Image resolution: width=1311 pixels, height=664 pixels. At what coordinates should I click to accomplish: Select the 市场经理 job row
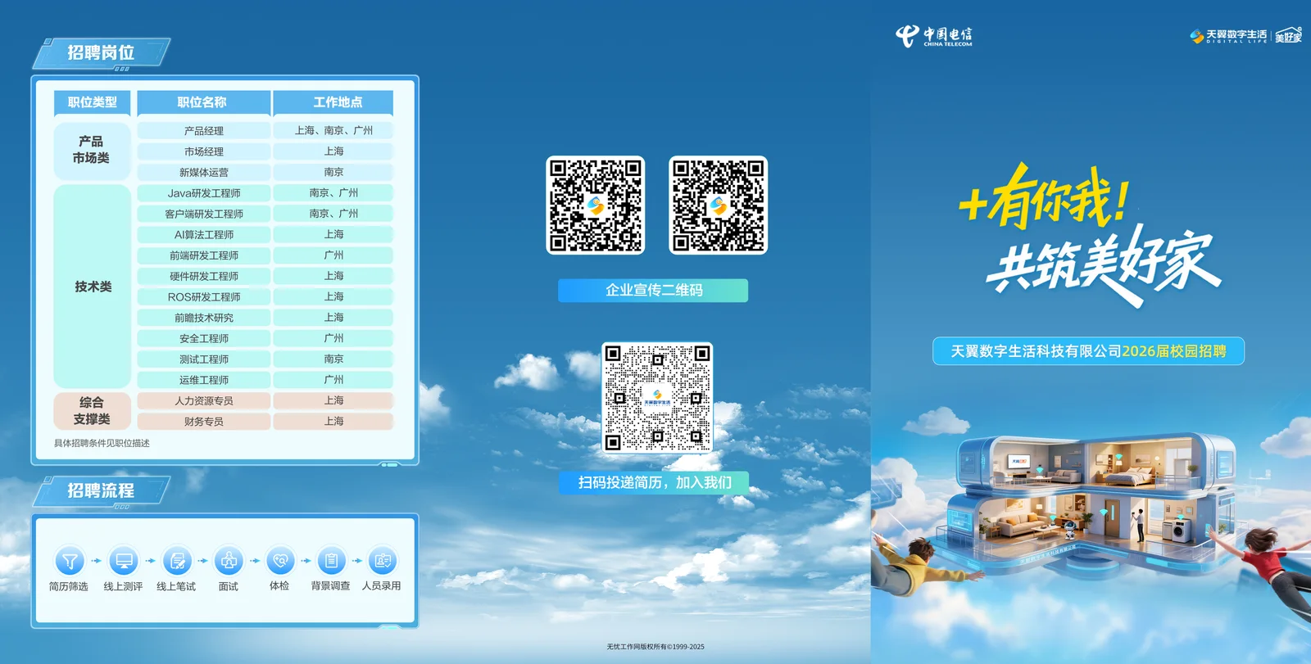tap(265, 151)
